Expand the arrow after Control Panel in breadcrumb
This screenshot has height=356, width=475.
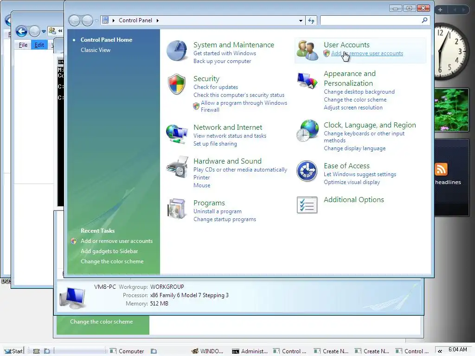pyautogui.click(x=158, y=20)
